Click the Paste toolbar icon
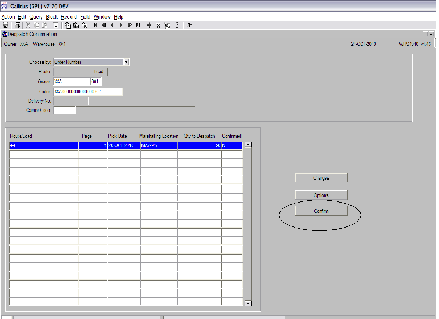The height and width of the screenshot is (319, 439). click(45, 25)
